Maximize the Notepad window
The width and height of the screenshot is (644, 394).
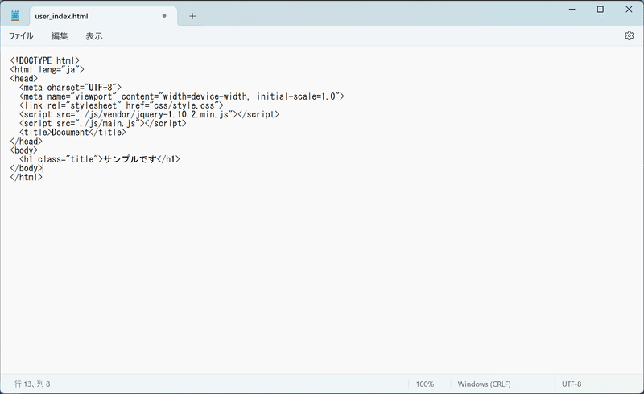click(600, 10)
